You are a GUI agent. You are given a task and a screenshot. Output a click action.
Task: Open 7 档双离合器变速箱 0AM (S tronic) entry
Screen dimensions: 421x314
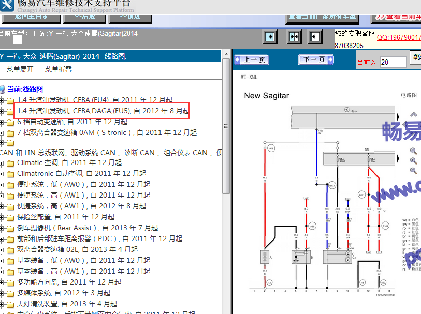tap(107, 132)
